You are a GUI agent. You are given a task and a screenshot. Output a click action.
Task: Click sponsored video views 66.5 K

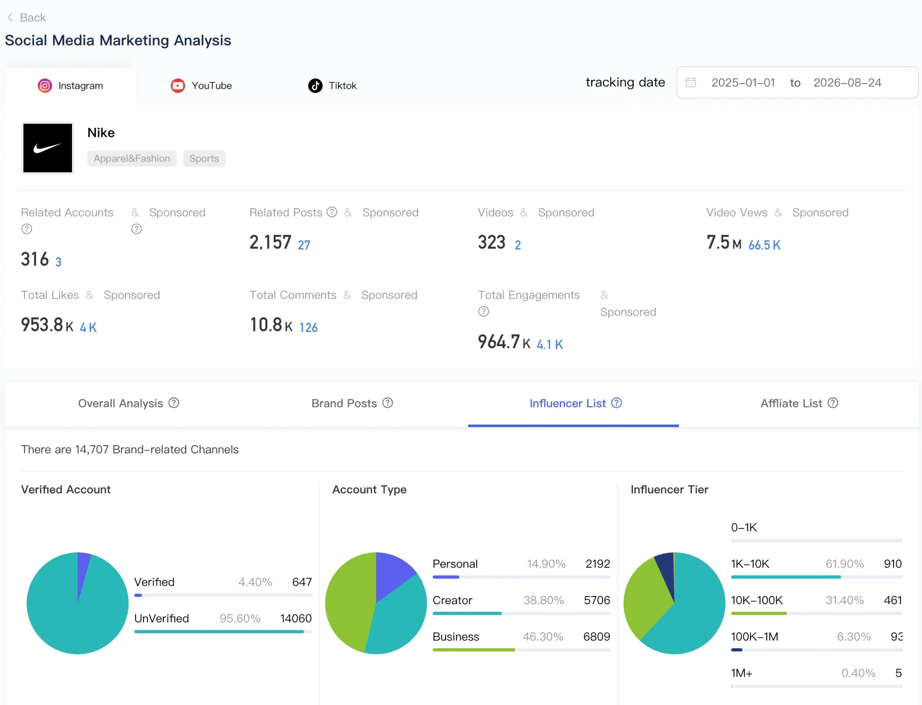[764, 245]
